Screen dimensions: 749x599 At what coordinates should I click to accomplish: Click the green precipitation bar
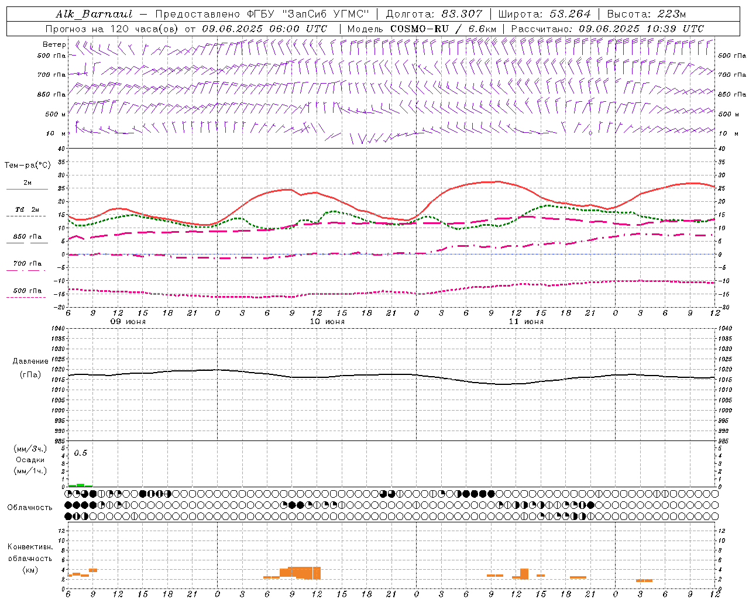(80, 485)
